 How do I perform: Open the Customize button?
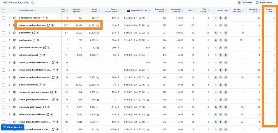pos(245,3)
